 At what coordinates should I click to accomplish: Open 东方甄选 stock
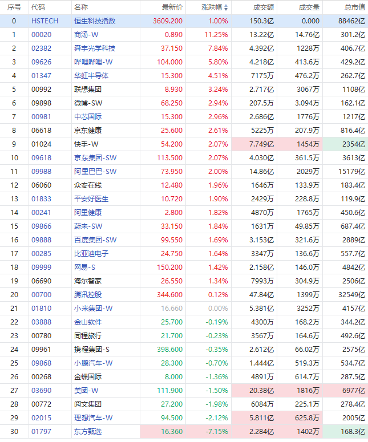pos(88,432)
